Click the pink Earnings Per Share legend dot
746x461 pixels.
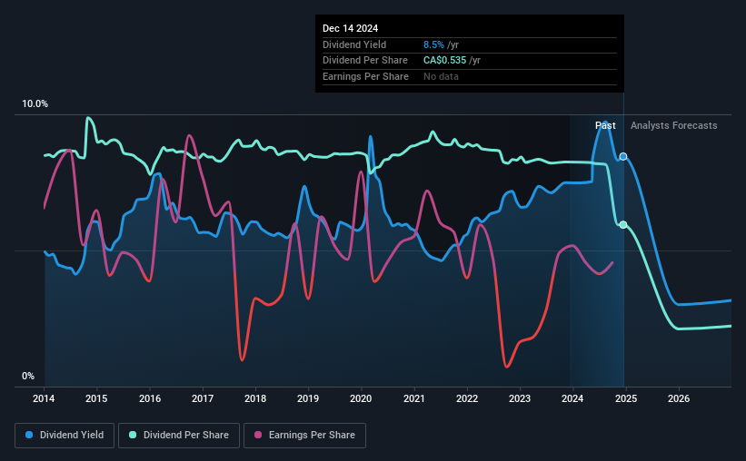(258, 435)
